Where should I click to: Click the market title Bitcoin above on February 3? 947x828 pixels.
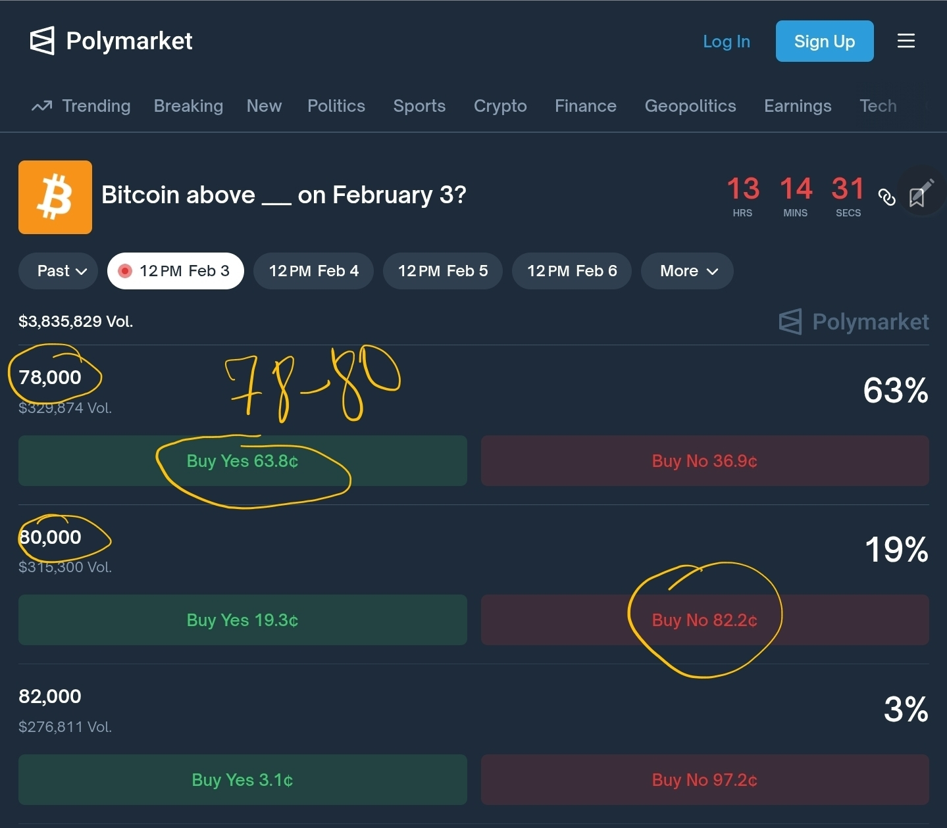pyautogui.click(x=284, y=195)
